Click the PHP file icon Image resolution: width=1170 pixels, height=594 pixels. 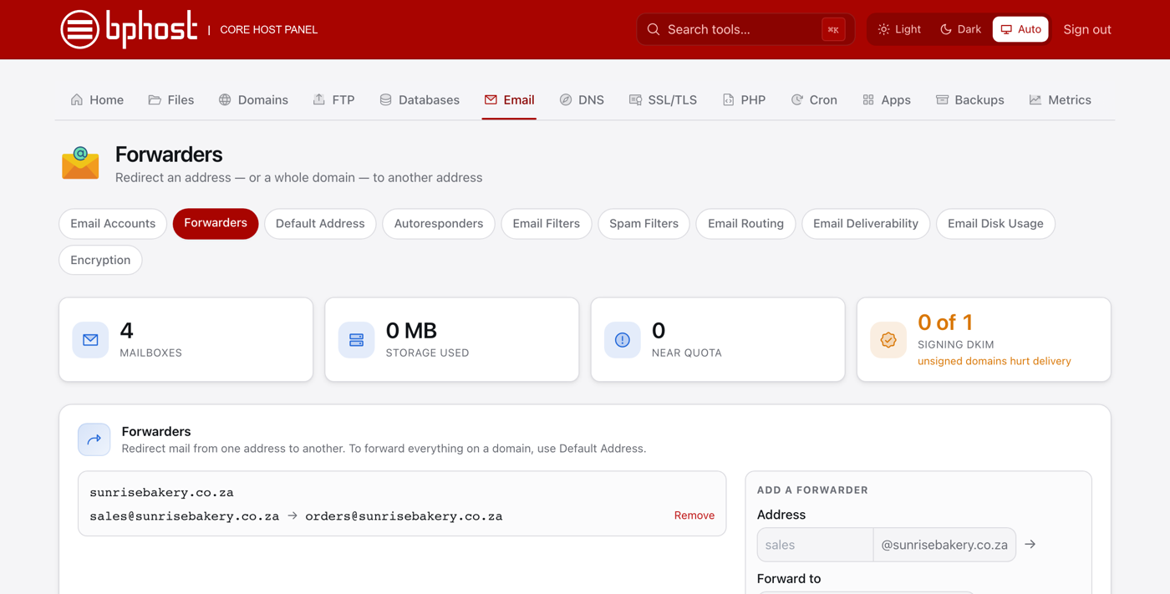pos(728,99)
